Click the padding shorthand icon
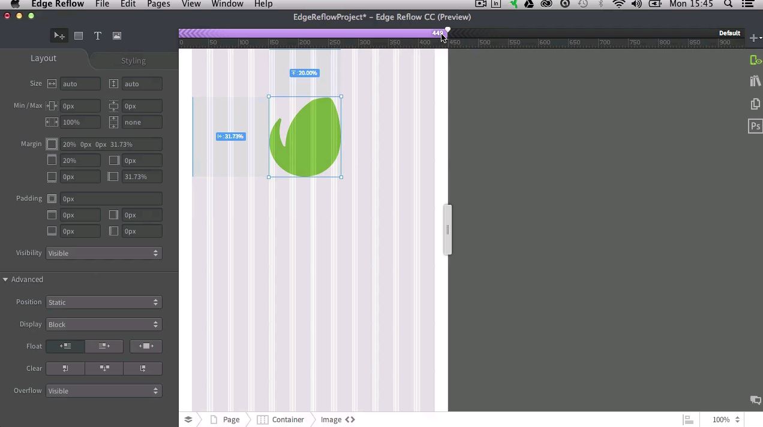The height and width of the screenshot is (427, 763). 52,199
